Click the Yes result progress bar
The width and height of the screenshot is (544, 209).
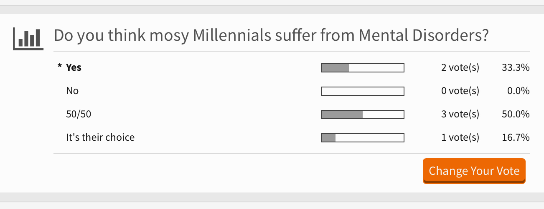[x=363, y=68]
